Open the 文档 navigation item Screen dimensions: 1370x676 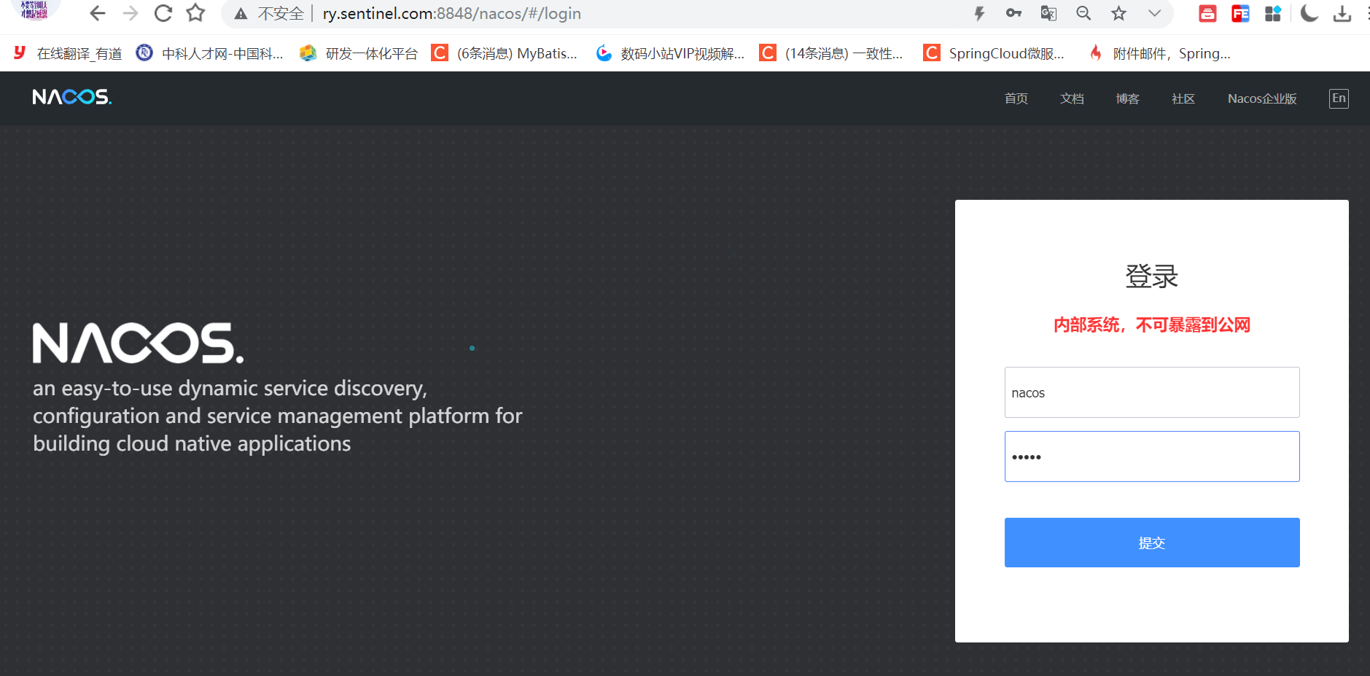click(x=1072, y=98)
